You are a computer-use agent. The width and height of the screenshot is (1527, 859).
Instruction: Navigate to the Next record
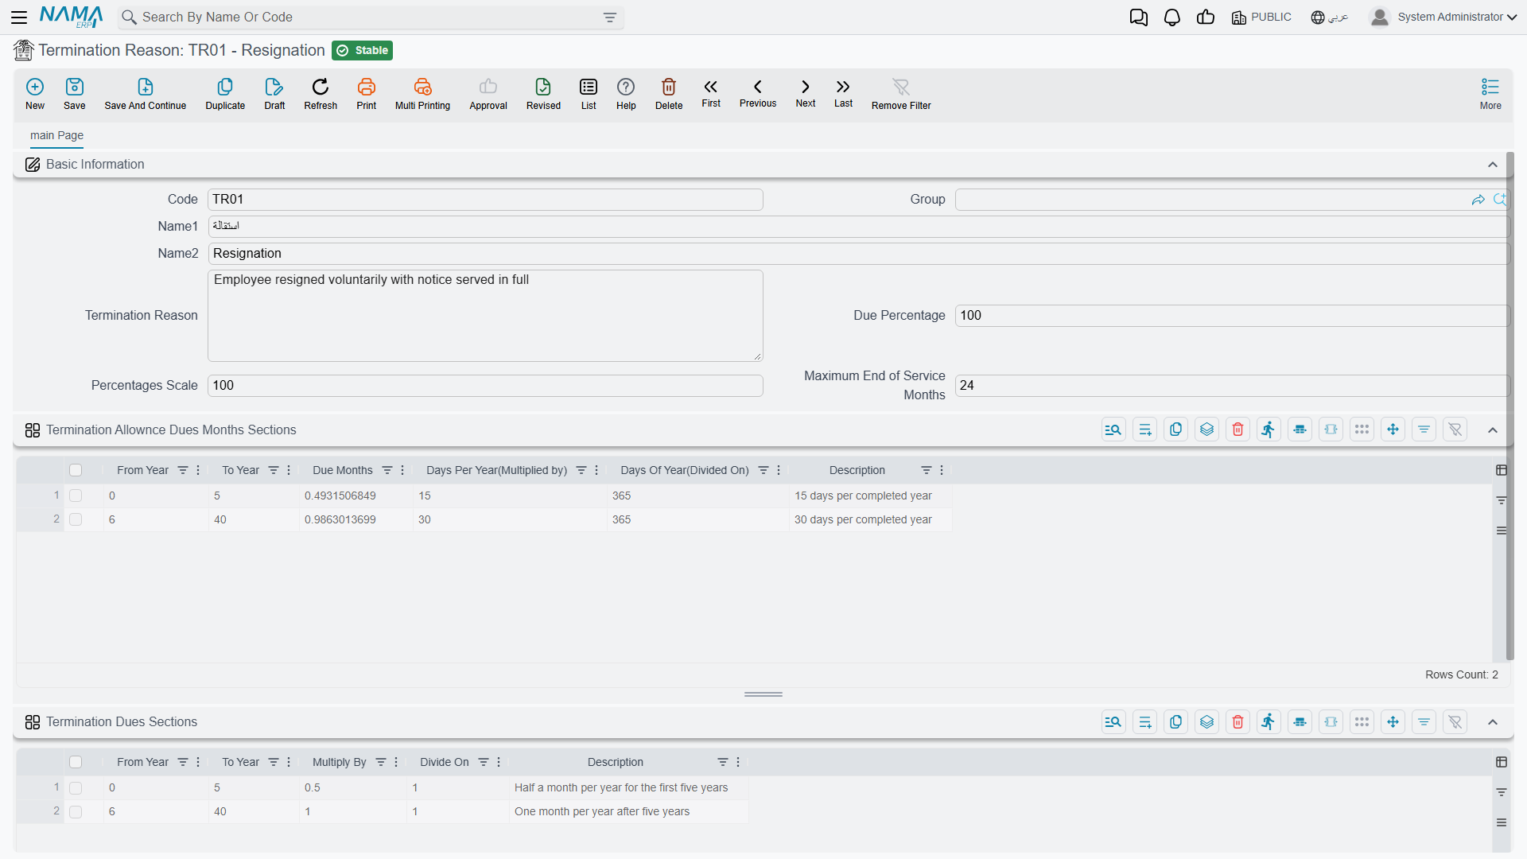pos(806,93)
